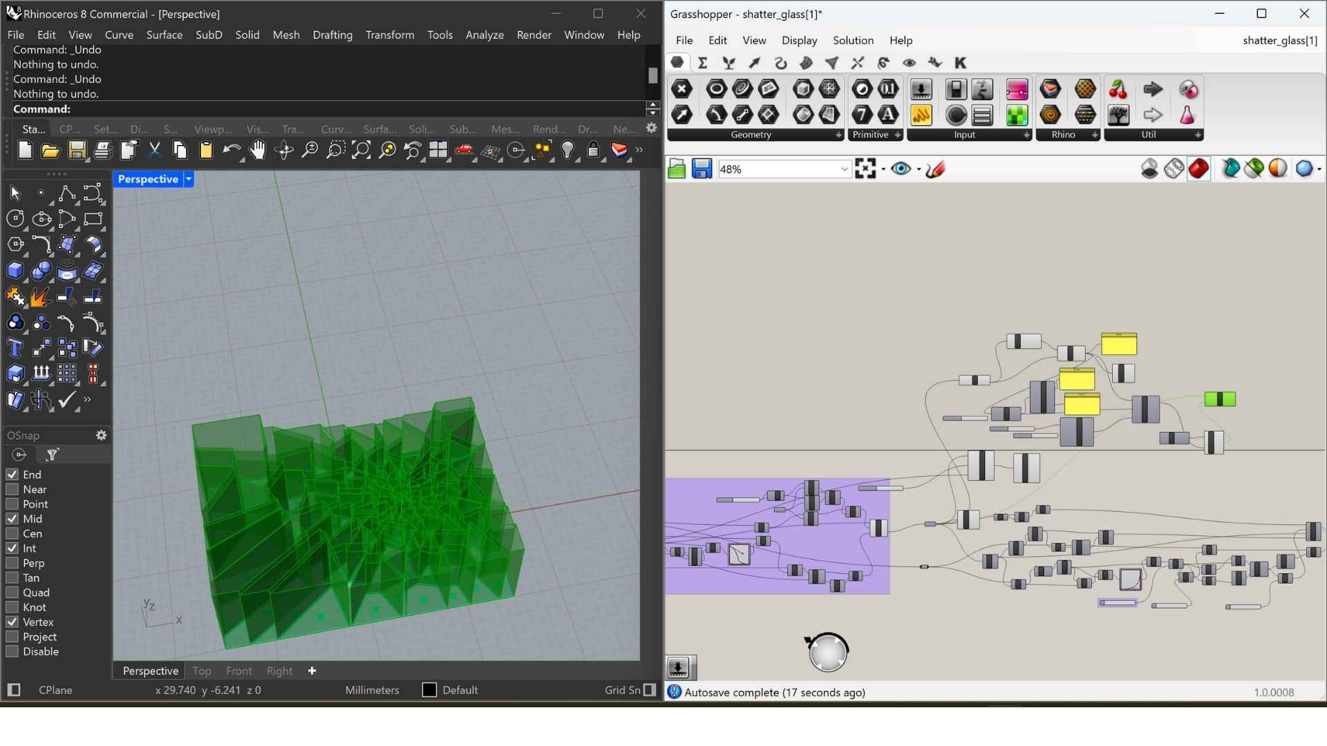The image size is (1327, 746).
Task: Expand the Primitive panel components
Action: tap(898, 135)
